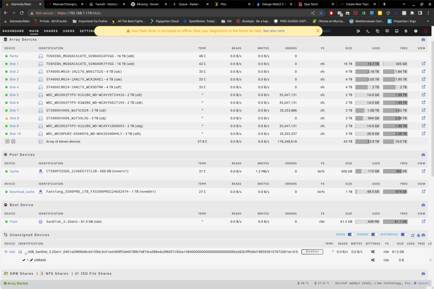The height and width of the screenshot is (289, 434).
Task: Show more bookmarks chevron
Action: click(428, 21)
